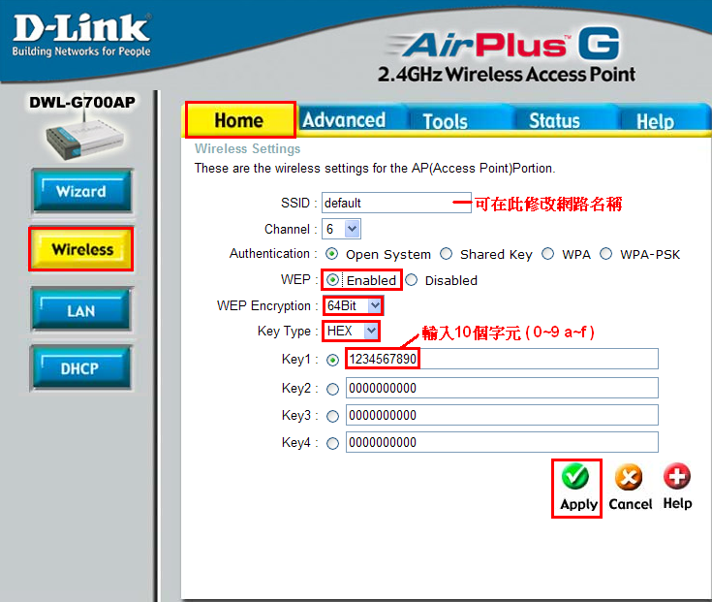Set WEP to Disabled

click(x=412, y=280)
